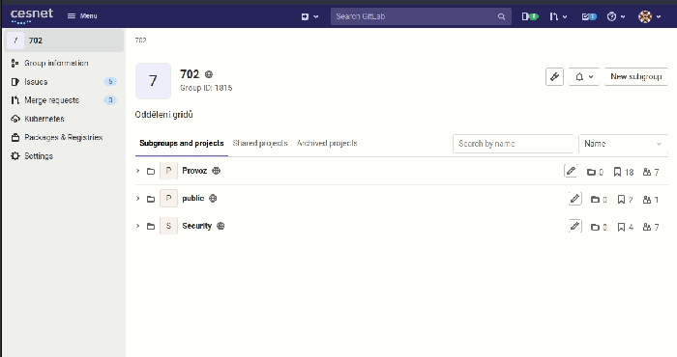The image size is (677, 357).
Task: Switch to Shared projects tab
Action: tap(260, 144)
